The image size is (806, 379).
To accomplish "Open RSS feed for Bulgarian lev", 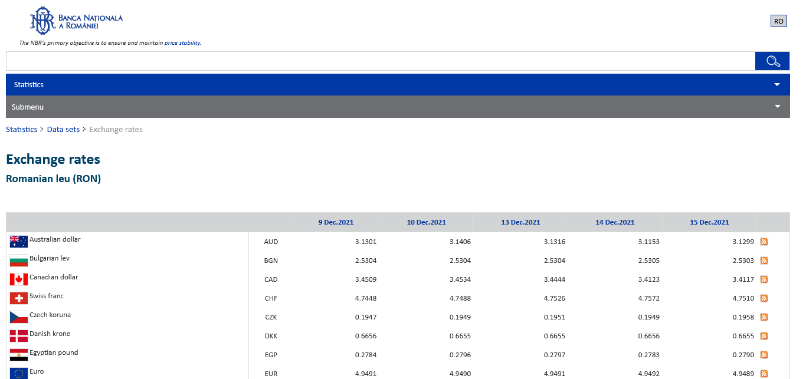I will 764,261.
